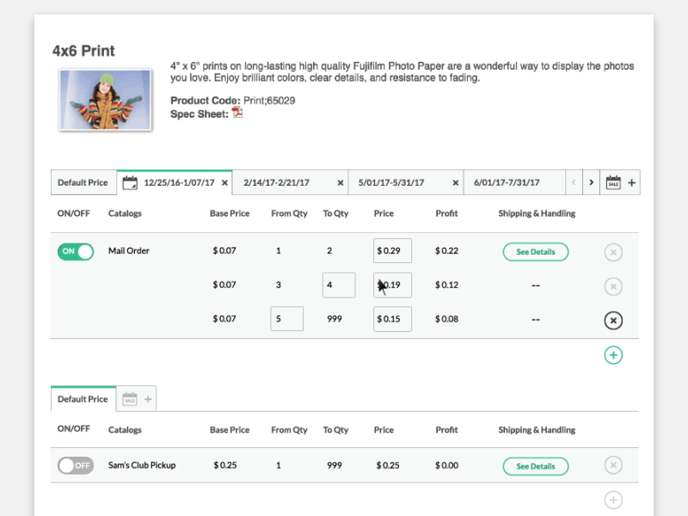Close the 2/14/17-2/21/17 sale tab
Image resolution: width=688 pixels, height=516 pixels.
point(340,183)
